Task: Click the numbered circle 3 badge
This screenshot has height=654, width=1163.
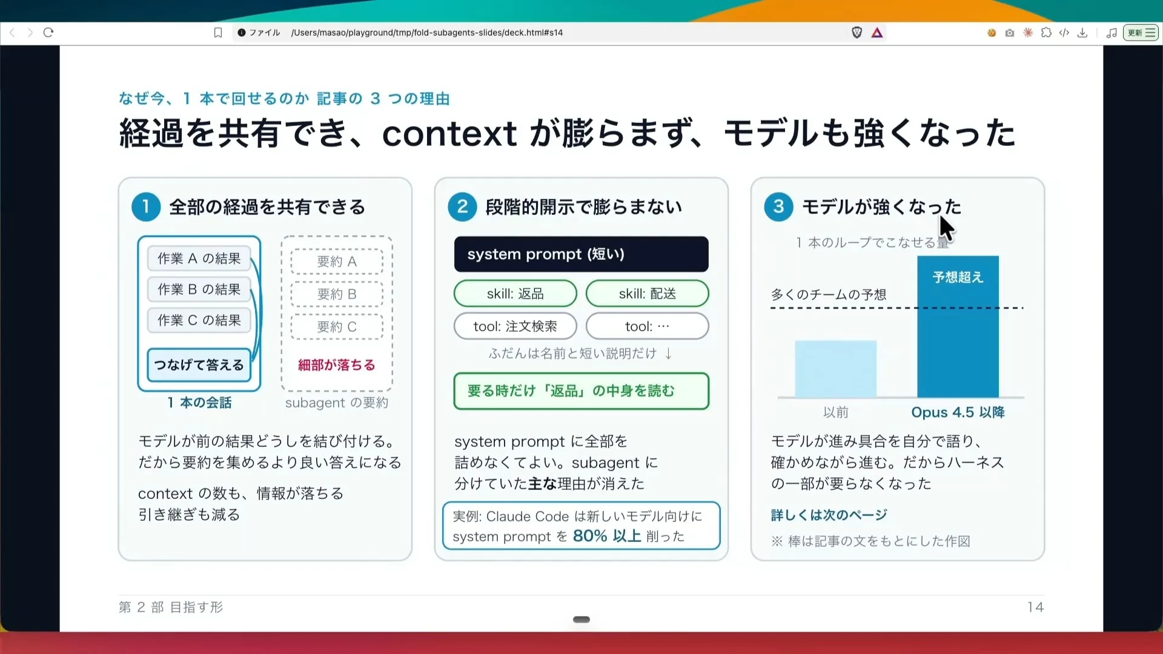Action: (x=778, y=207)
